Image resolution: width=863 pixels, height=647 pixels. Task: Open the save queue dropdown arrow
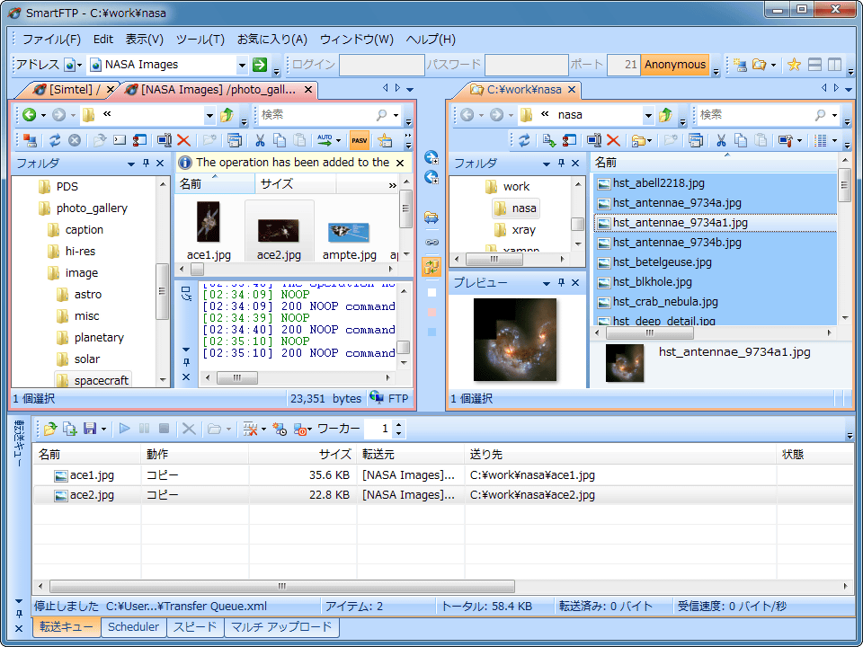click(x=103, y=430)
